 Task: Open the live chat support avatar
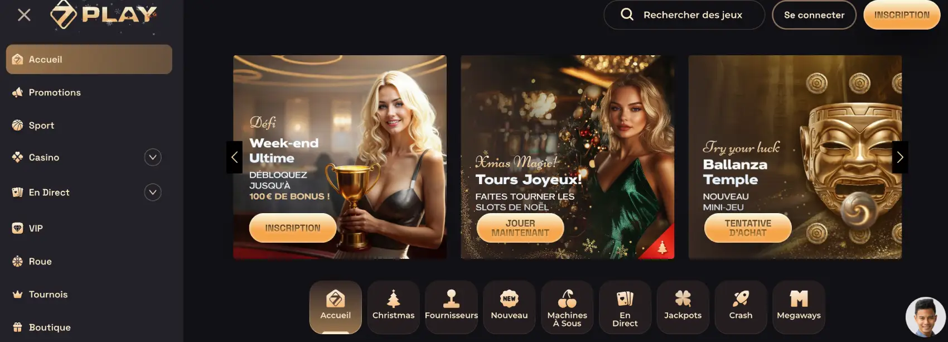[x=925, y=317]
